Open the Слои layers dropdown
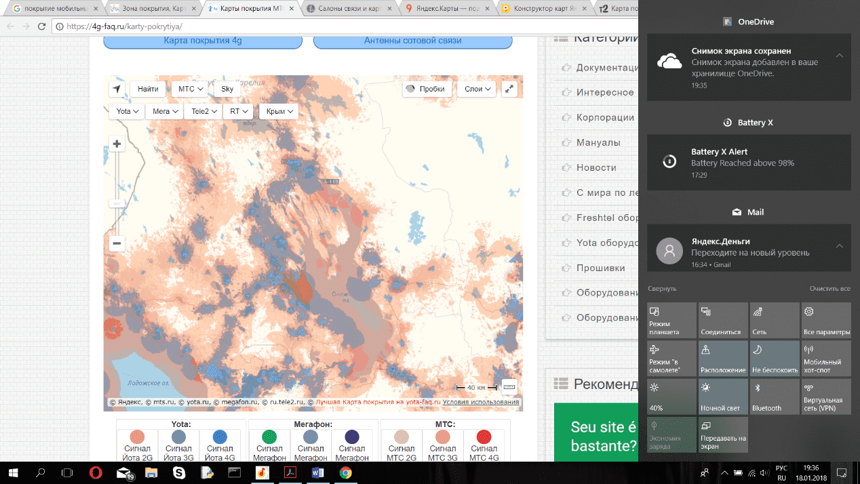 pyautogui.click(x=478, y=89)
